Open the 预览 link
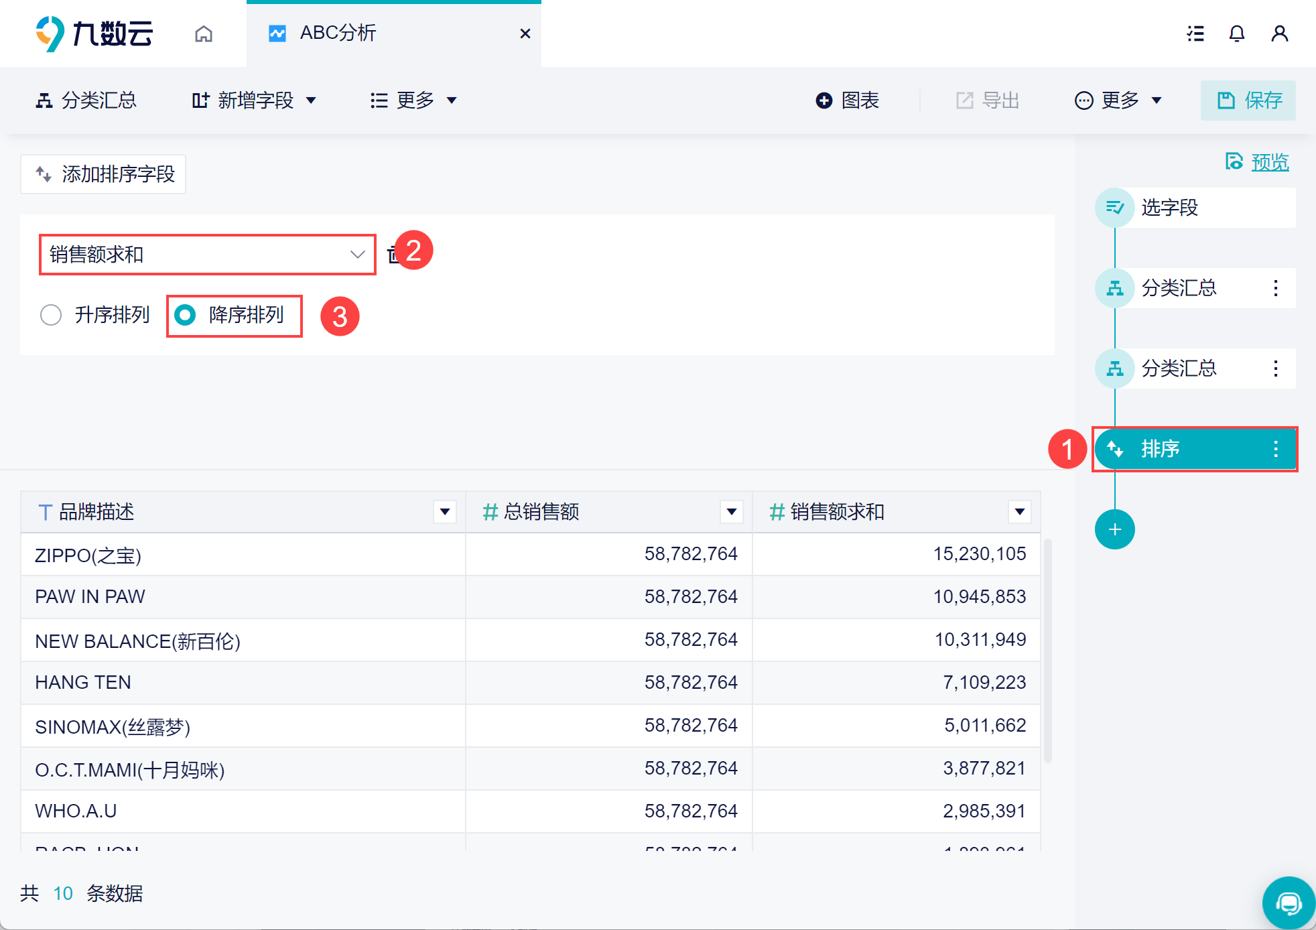The height and width of the screenshot is (930, 1316). 1269,162
